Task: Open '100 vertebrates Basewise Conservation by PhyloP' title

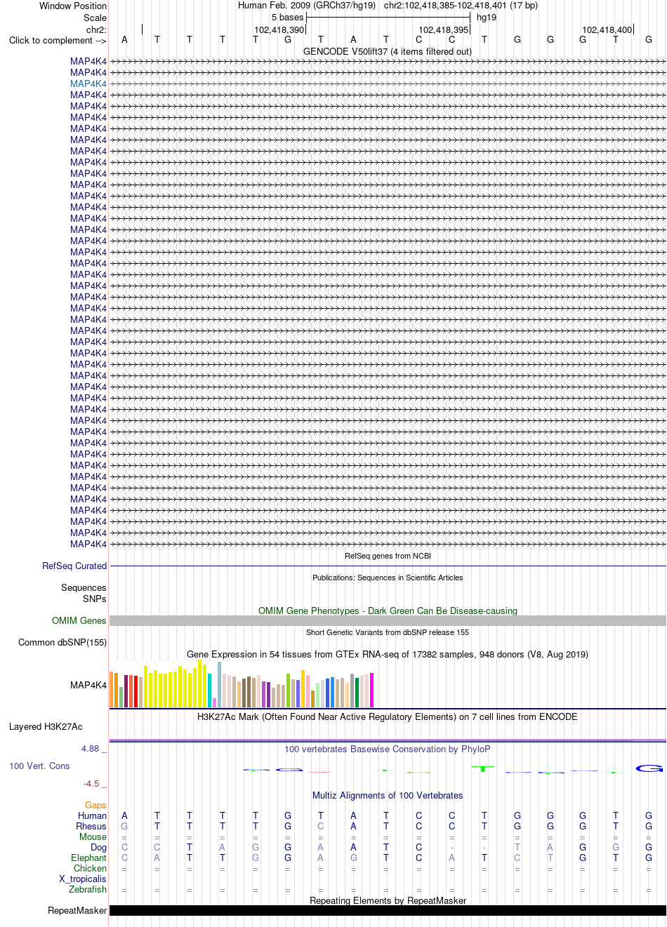Action: coord(388,749)
